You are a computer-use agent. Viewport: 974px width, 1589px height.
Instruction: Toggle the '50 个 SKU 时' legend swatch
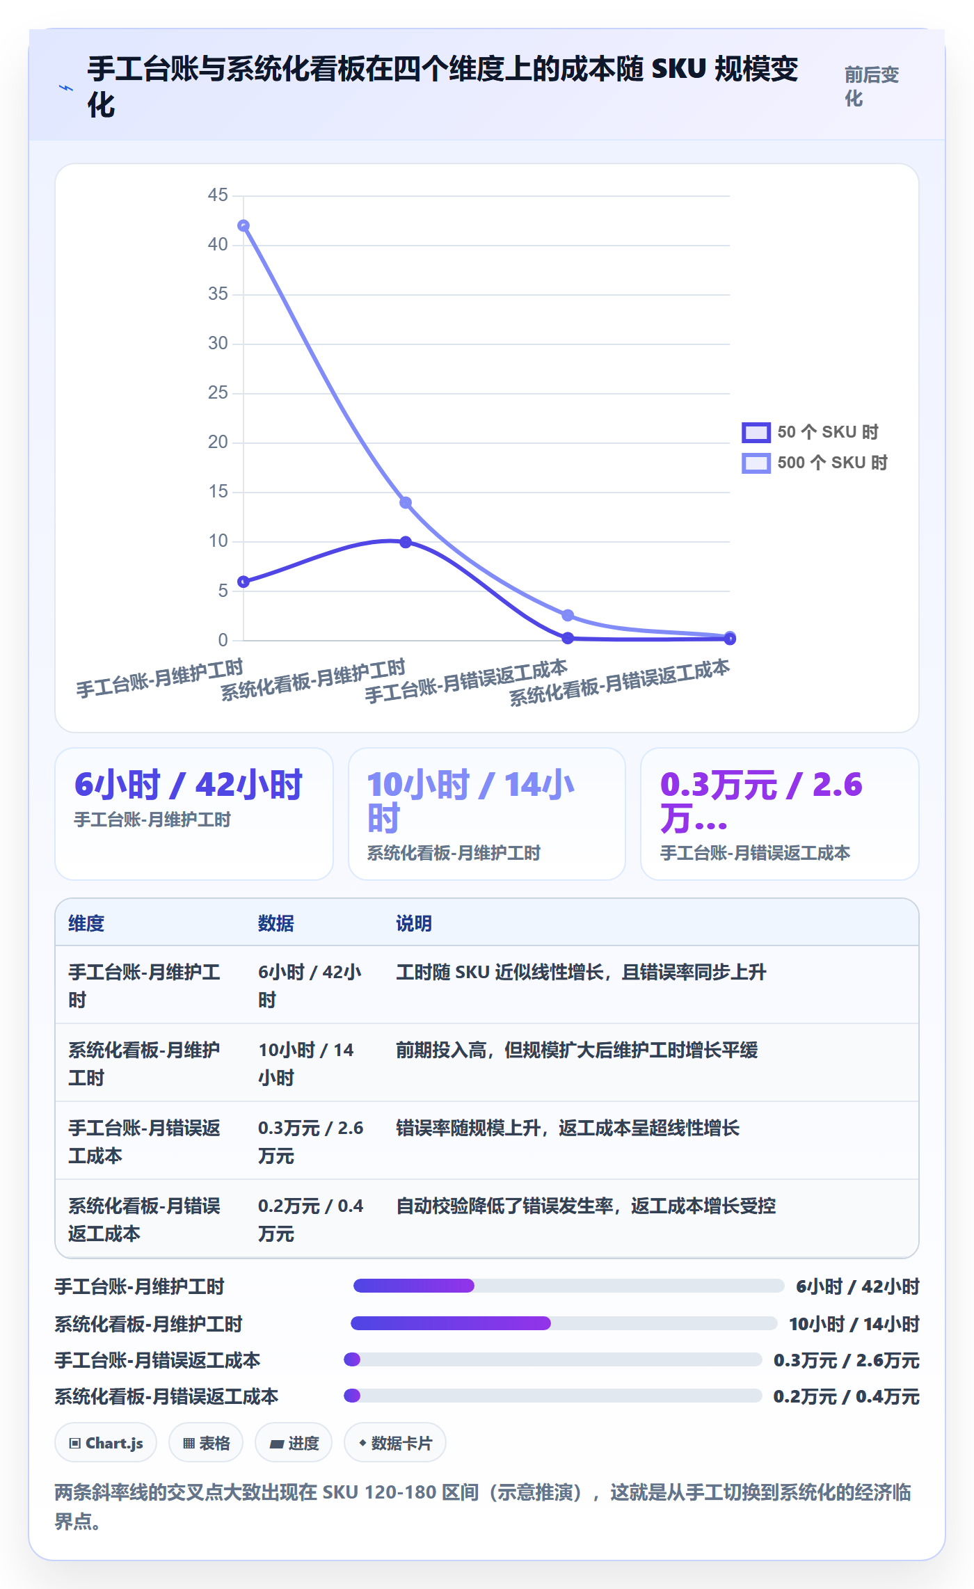(x=756, y=432)
